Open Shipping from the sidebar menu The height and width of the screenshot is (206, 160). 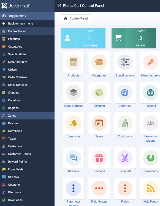tap(27, 92)
